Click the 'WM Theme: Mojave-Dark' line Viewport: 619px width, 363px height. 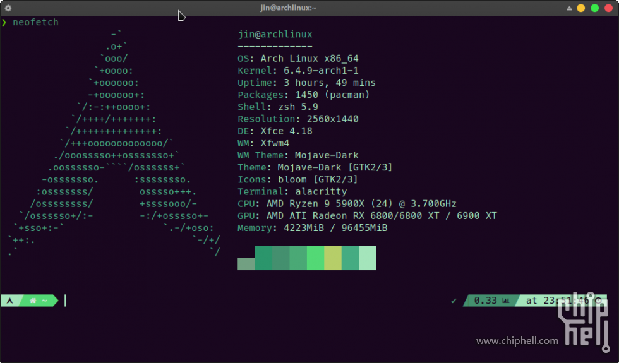pos(298,155)
